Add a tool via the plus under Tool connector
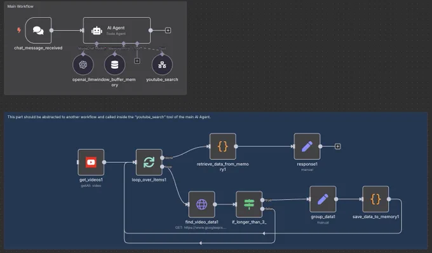Image resolution: width=432 pixels, height=253 pixels. pyautogui.click(x=137, y=61)
